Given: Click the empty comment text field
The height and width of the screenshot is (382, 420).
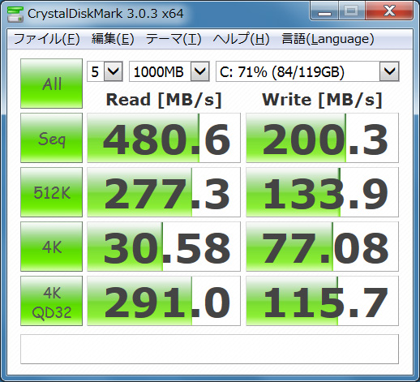Looking at the screenshot, I should coord(209,349).
